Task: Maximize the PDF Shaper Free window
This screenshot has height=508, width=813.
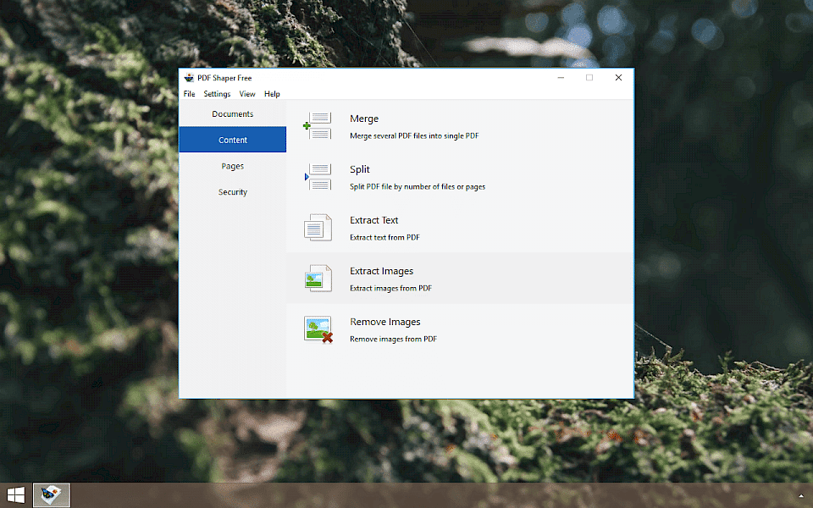Action: tap(589, 78)
